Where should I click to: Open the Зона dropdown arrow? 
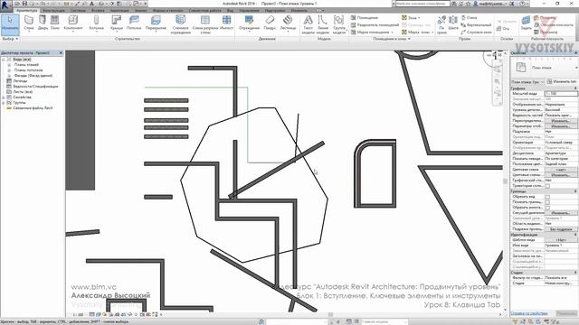(x=419, y=18)
